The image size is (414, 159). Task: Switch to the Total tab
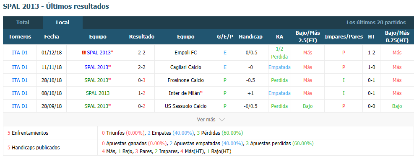click(x=23, y=23)
